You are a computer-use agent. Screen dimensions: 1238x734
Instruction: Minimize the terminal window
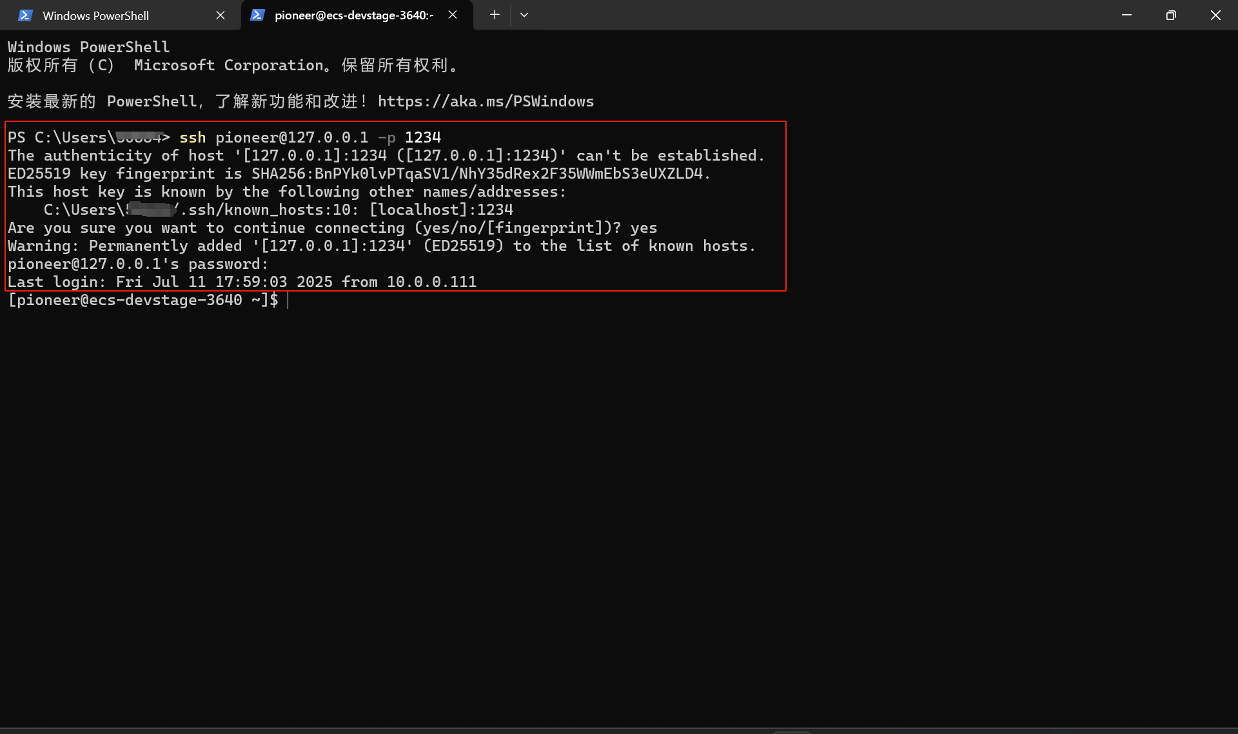1126,15
